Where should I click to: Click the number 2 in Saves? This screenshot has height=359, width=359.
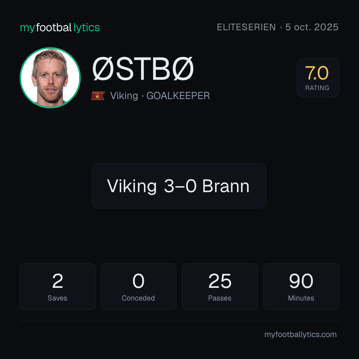point(58,281)
